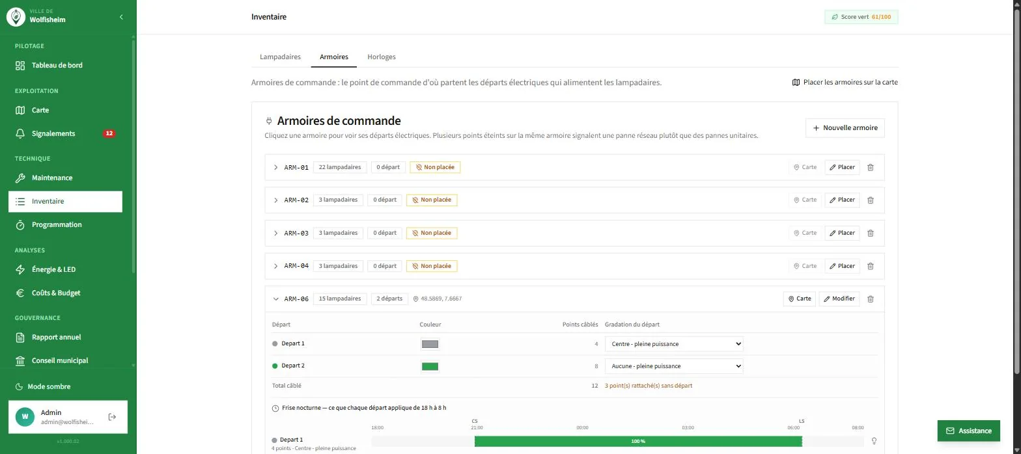This screenshot has width=1021, height=454.
Task: Open Depart 2 green color swatch
Action: coord(430,366)
